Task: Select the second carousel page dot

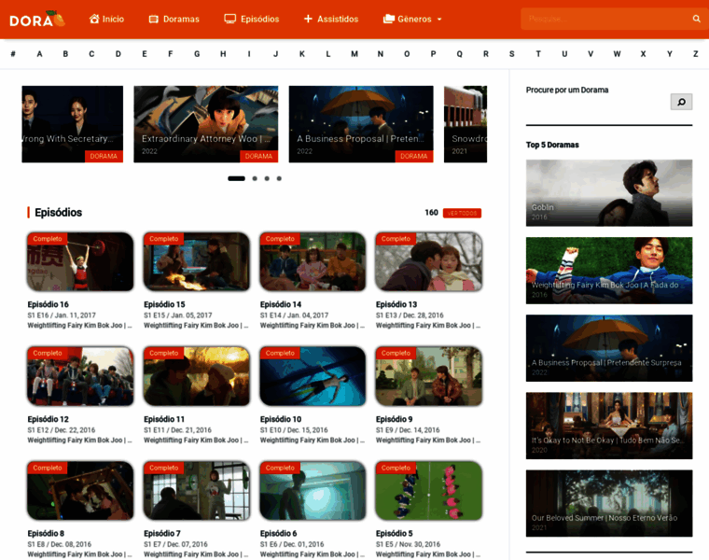Action: [x=255, y=178]
